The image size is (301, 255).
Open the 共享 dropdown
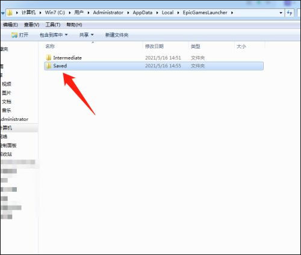click(x=86, y=35)
